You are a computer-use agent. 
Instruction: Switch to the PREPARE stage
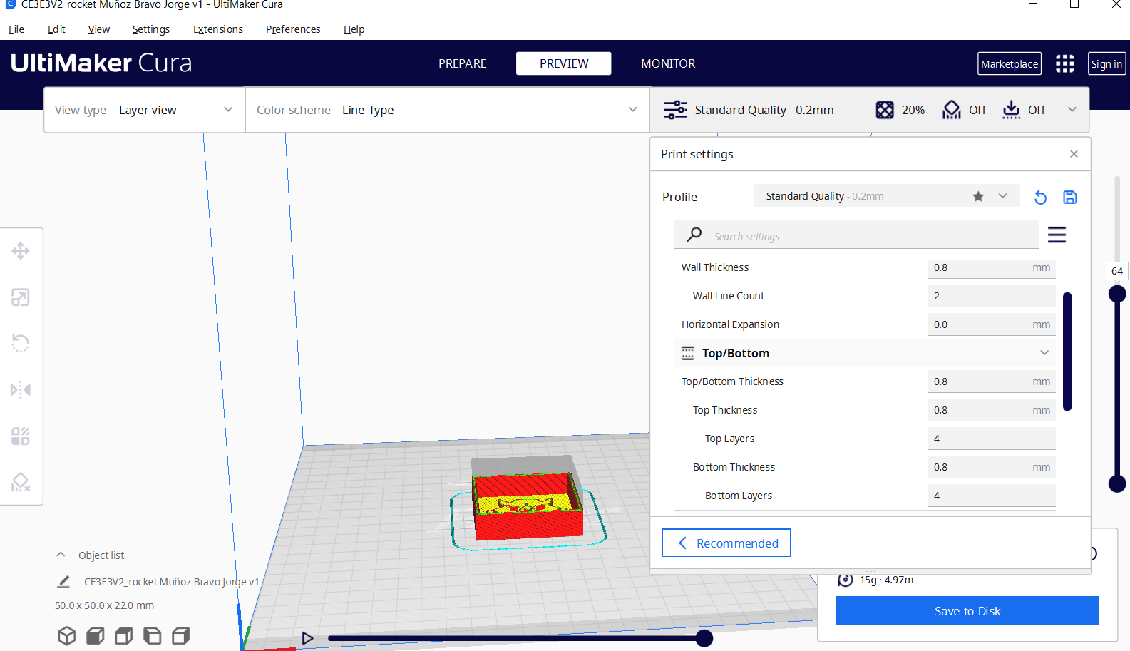click(x=463, y=63)
